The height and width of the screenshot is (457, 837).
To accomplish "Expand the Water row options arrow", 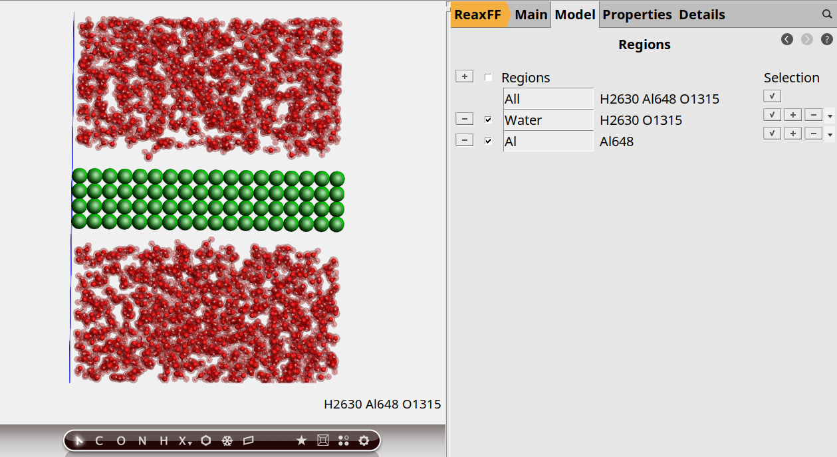I will [829, 116].
